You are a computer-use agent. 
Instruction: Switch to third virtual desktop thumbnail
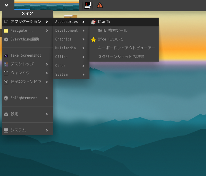[54, 5]
